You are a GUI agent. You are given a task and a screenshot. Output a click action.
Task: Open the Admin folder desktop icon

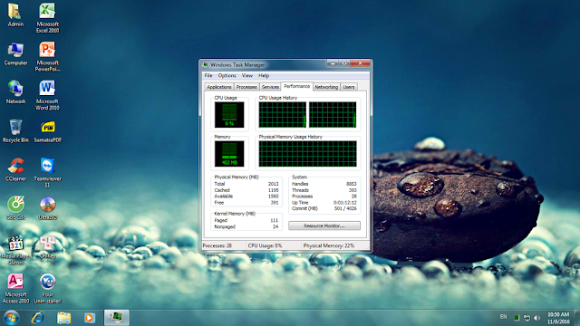pos(15,15)
